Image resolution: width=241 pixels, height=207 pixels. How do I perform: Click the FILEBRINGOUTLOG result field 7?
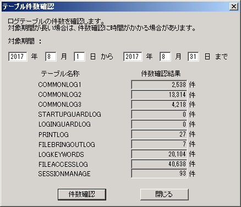pos(159,144)
